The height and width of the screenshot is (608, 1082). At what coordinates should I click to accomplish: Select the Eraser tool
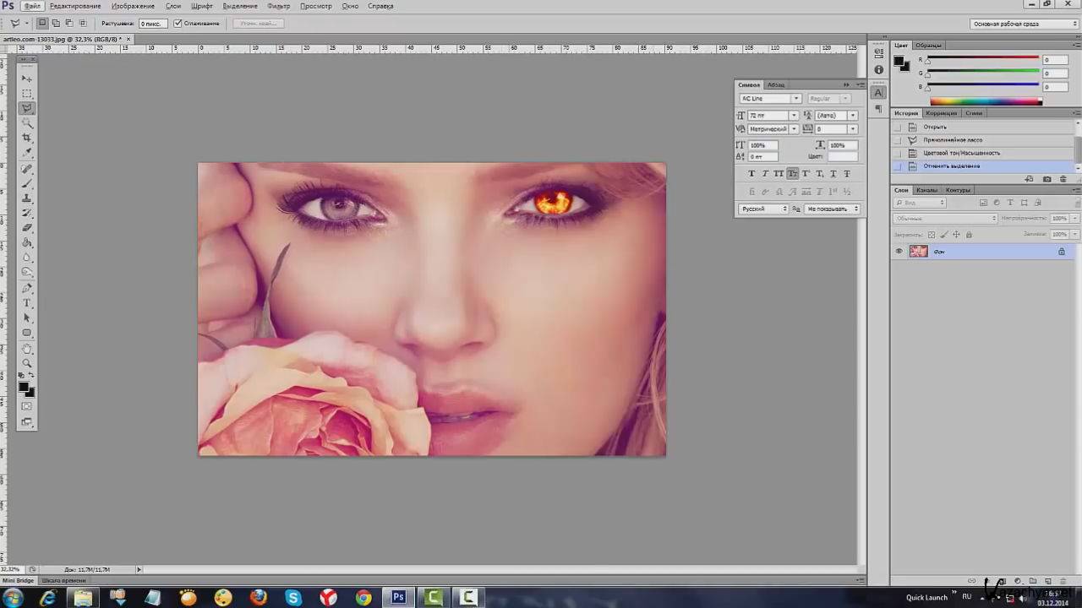click(x=27, y=228)
